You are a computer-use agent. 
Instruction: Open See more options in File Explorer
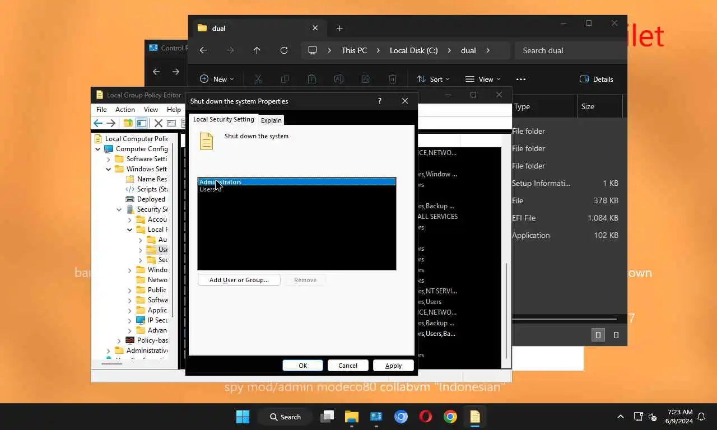[x=521, y=79]
